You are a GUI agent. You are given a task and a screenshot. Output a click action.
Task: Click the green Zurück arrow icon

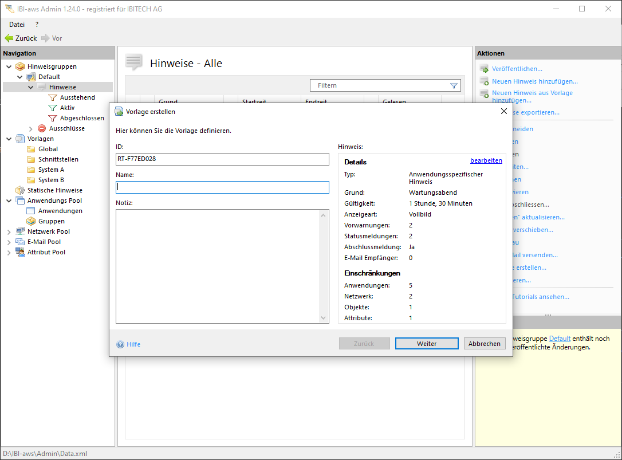[x=9, y=38]
